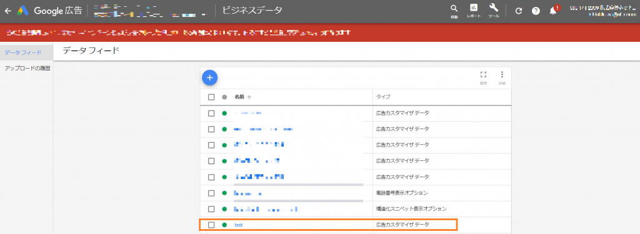Click the gray status dot column header
Screen dimensions: 640x234
tap(224, 97)
